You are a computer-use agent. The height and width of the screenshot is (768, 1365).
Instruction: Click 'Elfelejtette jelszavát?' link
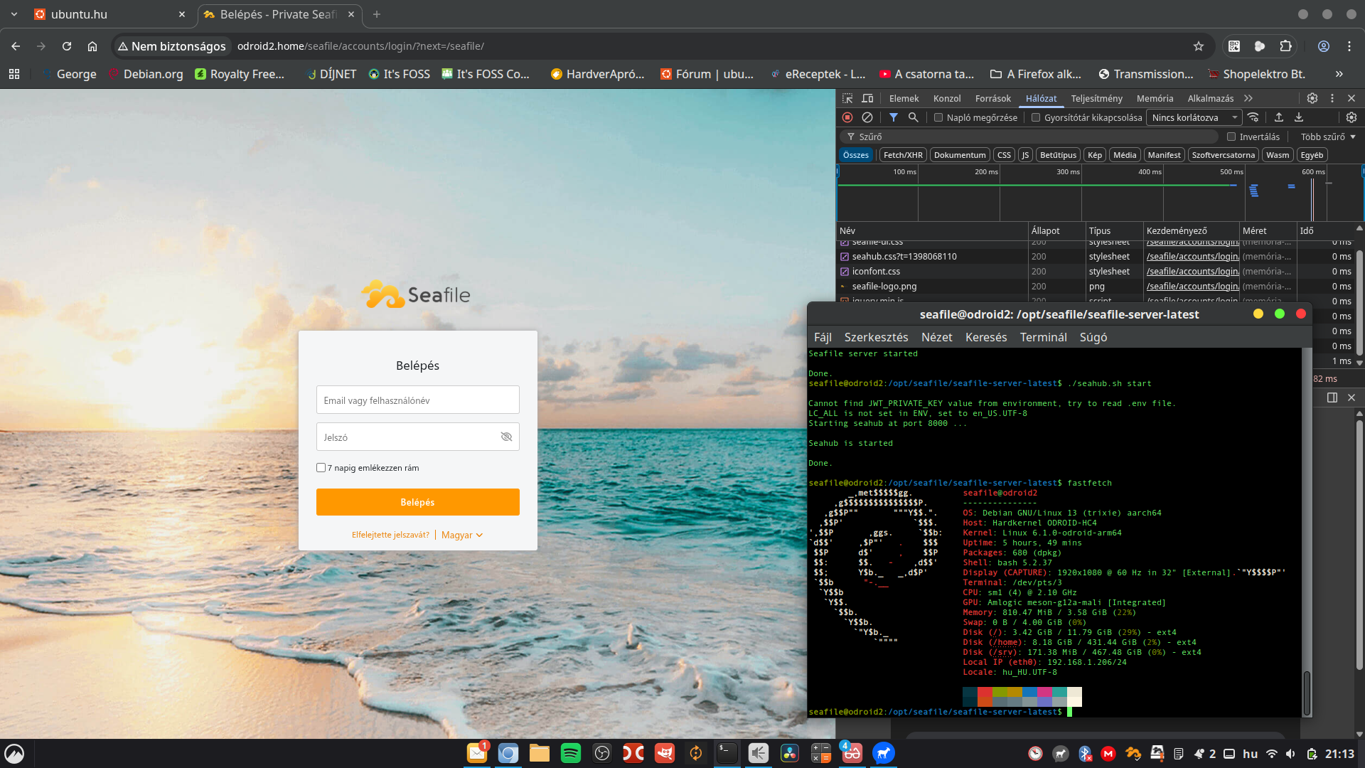point(390,535)
